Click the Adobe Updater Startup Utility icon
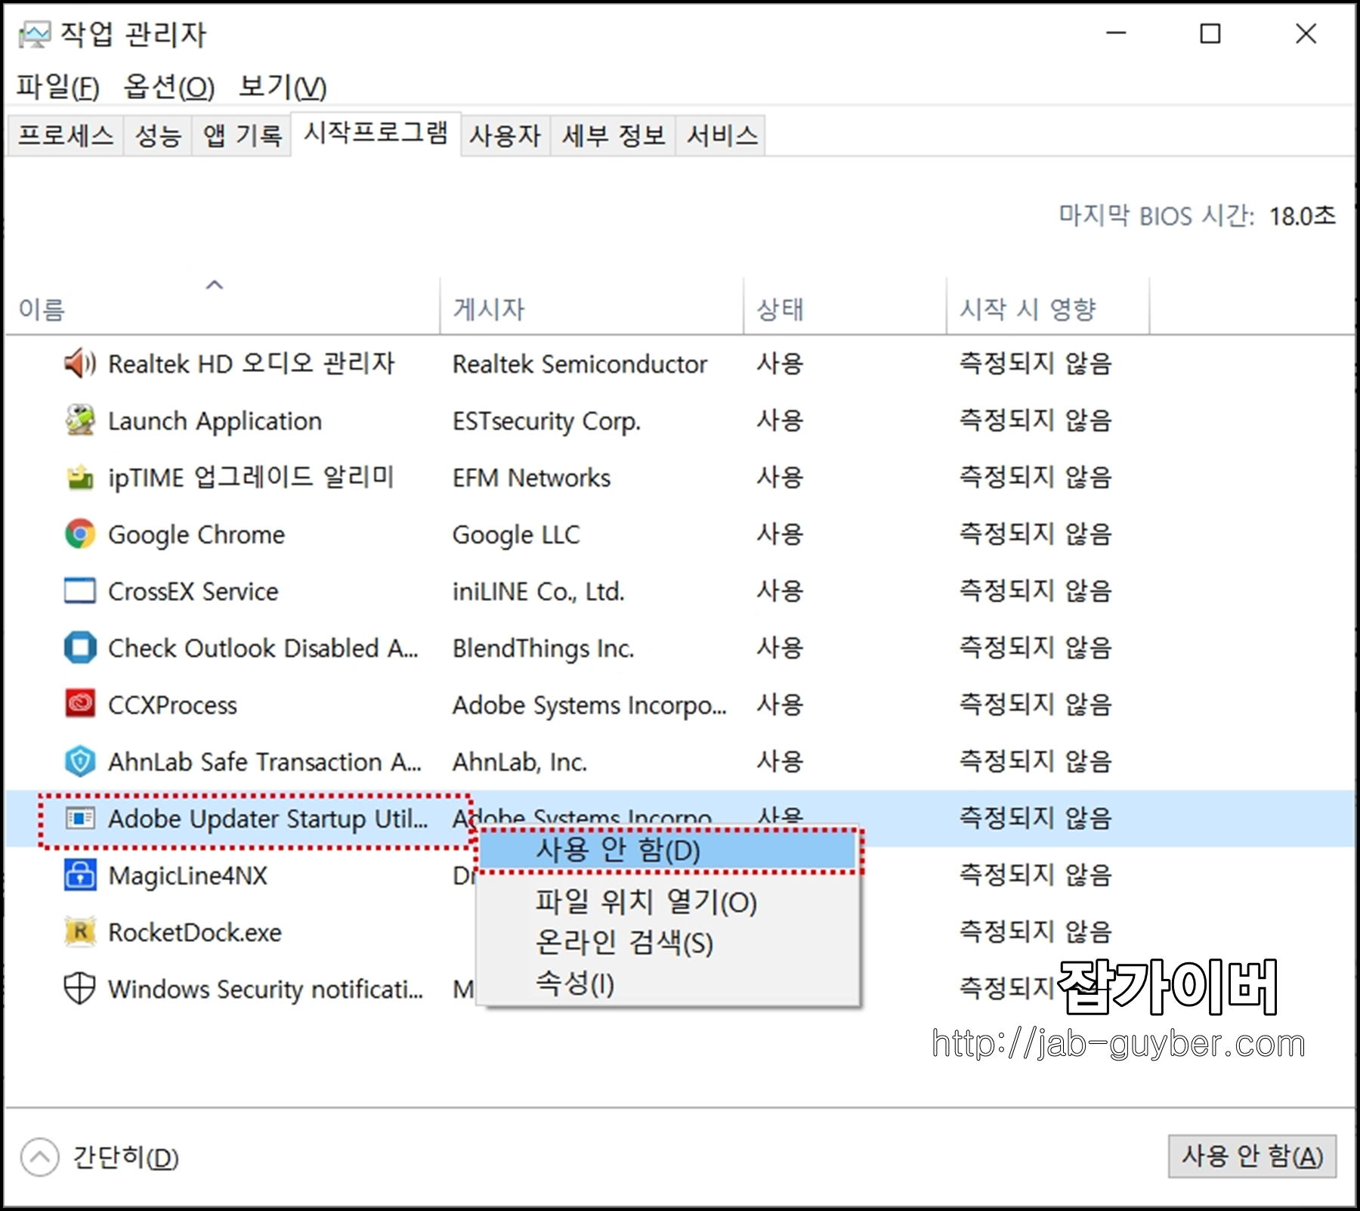This screenshot has height=1211, width=1360. (x=79, y=819)
